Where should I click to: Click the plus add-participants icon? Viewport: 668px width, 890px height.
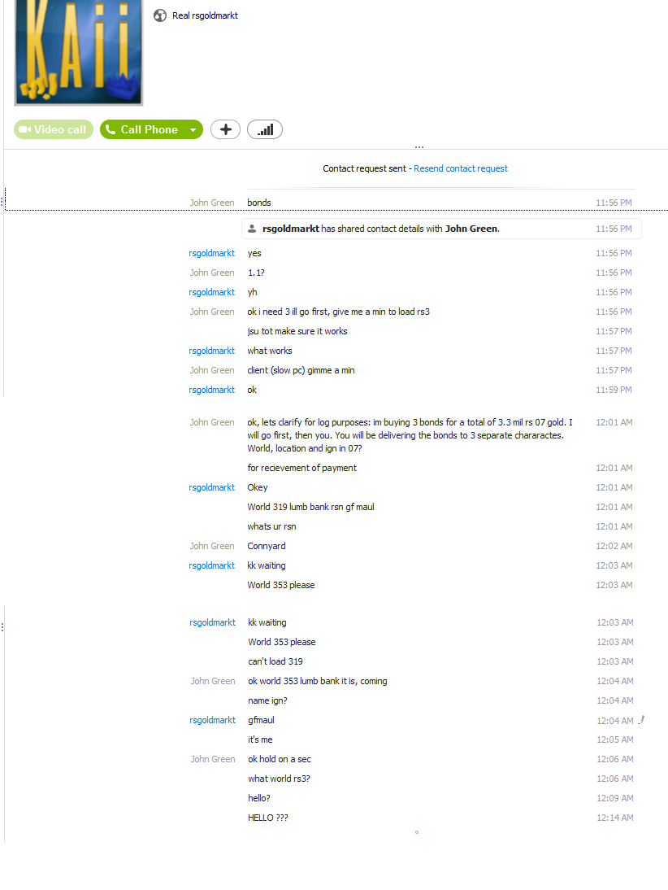(226, 129)
